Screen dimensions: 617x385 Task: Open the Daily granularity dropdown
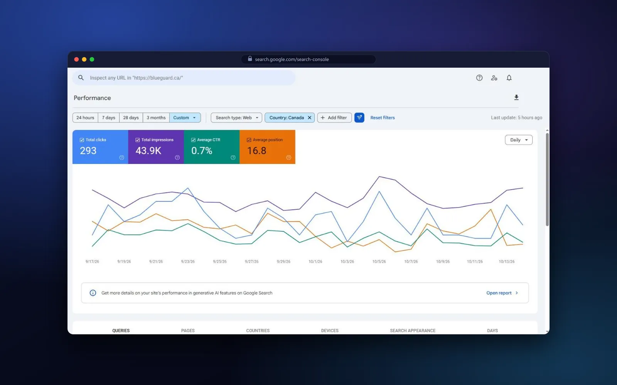click(x=519, y=140)
